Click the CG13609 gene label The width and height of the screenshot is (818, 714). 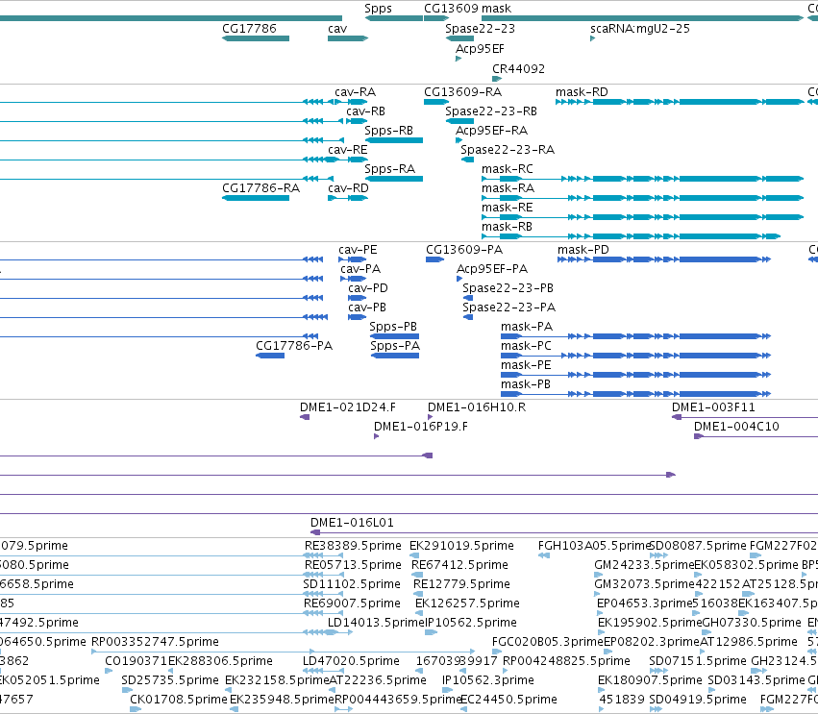click(451, 9)
